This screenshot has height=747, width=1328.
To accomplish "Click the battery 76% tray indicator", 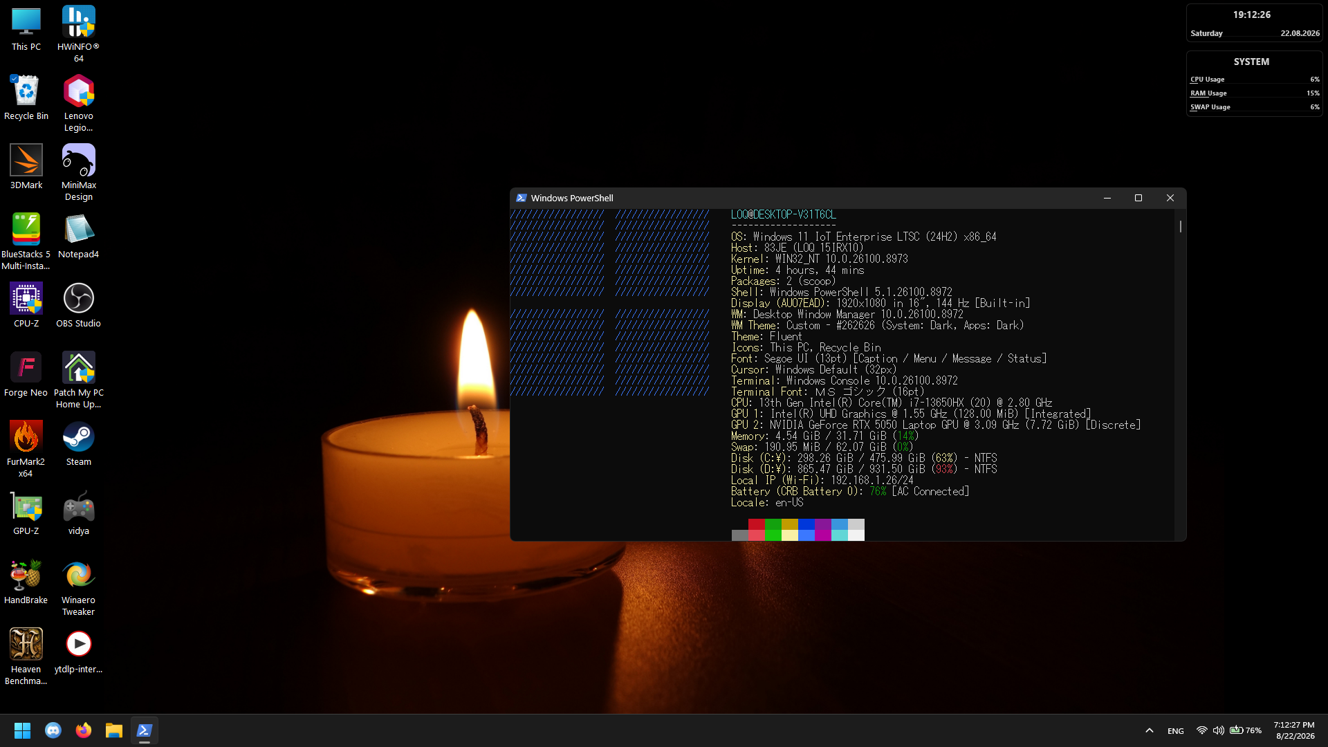I will [1246, 730].
